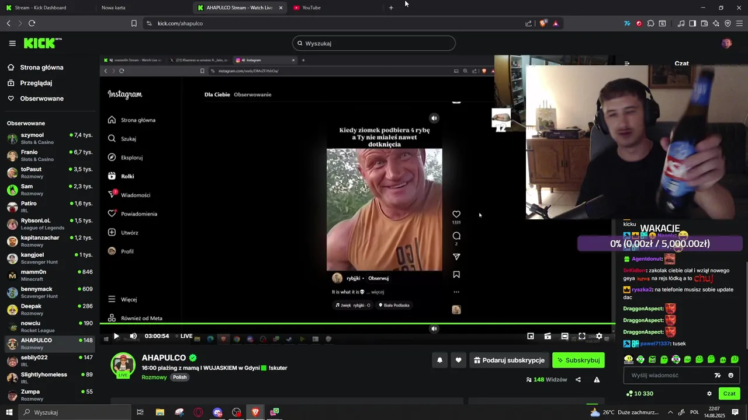748x420 pixels.
Task: Enter fullscreen mode on the player
Action: pyautogui.click(x=582, y=336)
